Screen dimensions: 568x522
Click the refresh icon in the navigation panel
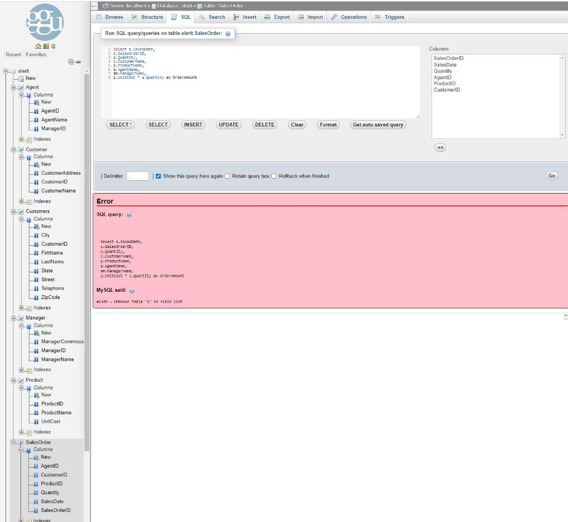(53, 46)
